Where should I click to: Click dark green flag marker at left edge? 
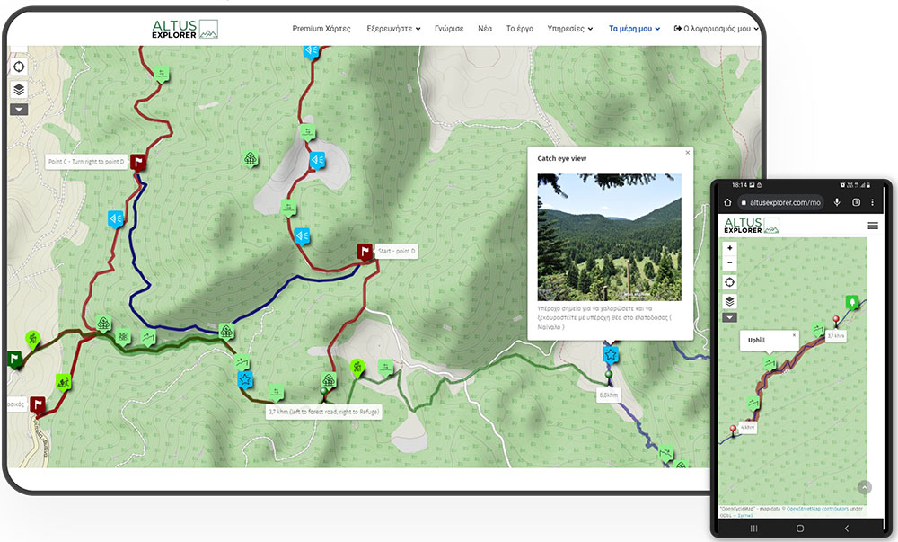point(15,360)
